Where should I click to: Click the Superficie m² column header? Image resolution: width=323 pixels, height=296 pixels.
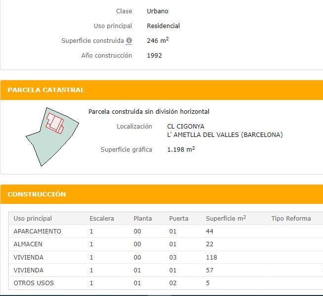[x=226, y=219]
